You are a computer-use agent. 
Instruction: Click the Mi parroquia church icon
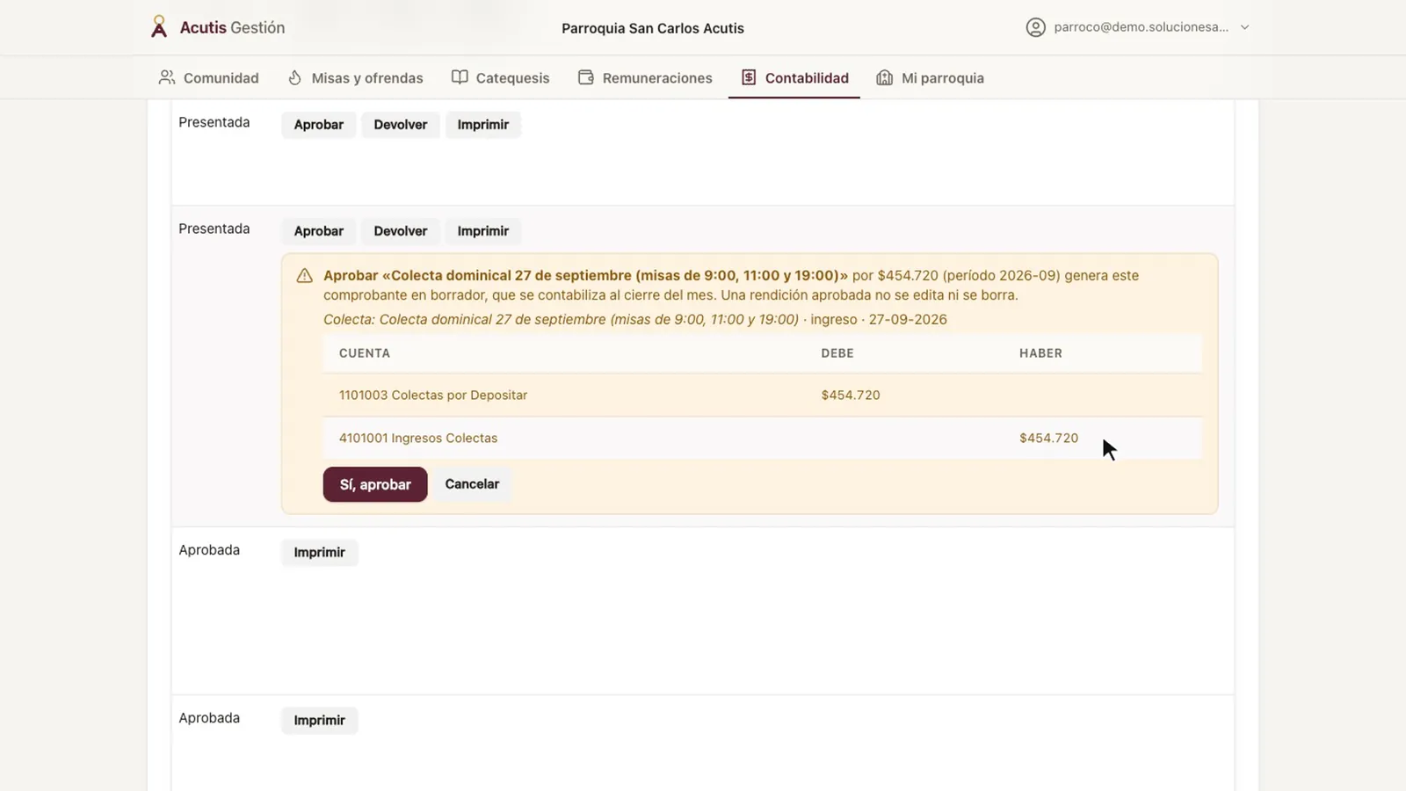click(885, 77)
